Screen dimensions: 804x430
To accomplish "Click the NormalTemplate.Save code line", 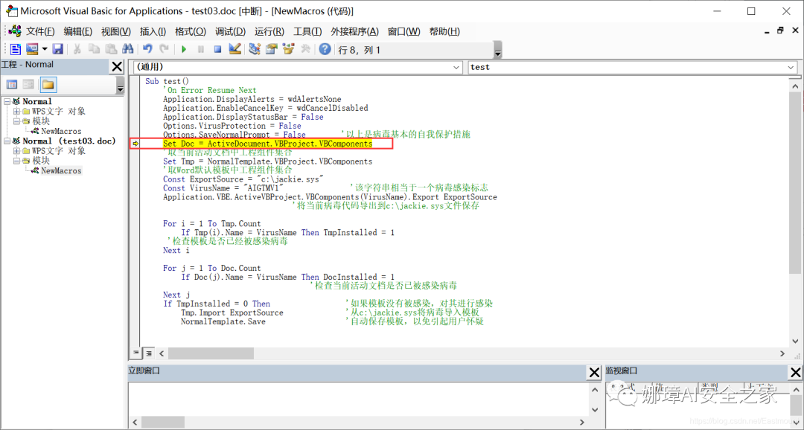I will [223, 321].
